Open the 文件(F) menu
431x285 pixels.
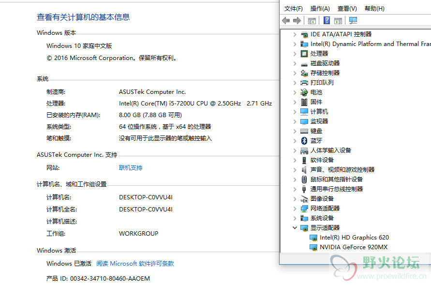tap(293, 9)
